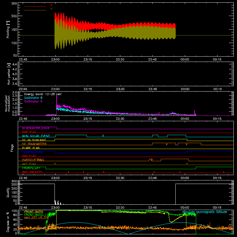
Task: Click the 23:30 label under Roll period panel
Action: (120, 89)
